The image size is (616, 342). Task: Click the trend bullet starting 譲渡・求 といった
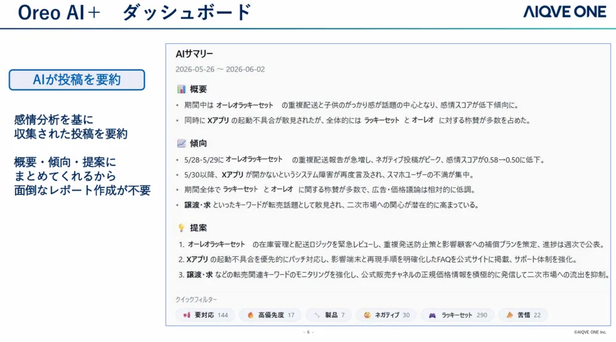pos(331,205)
